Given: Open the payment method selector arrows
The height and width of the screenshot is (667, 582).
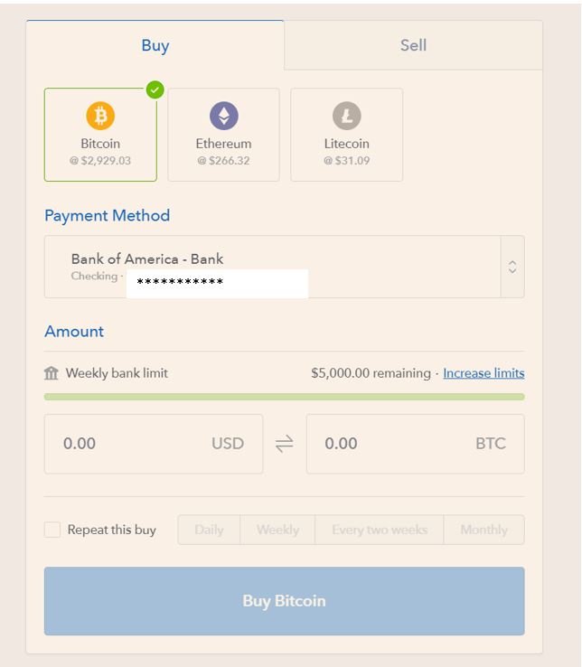Looking at the screenshot, I should (512, 267).
